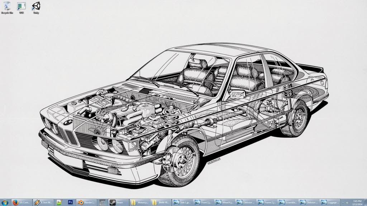367x206 pixels.
Task: Open the Unity shortcut on the desktop
Action: (x=36, y=8)
